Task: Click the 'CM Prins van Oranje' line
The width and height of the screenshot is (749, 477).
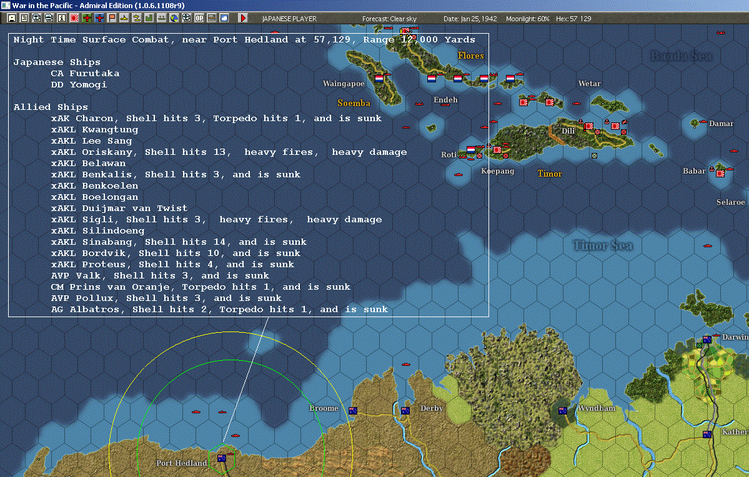Action: coord(201,287)
